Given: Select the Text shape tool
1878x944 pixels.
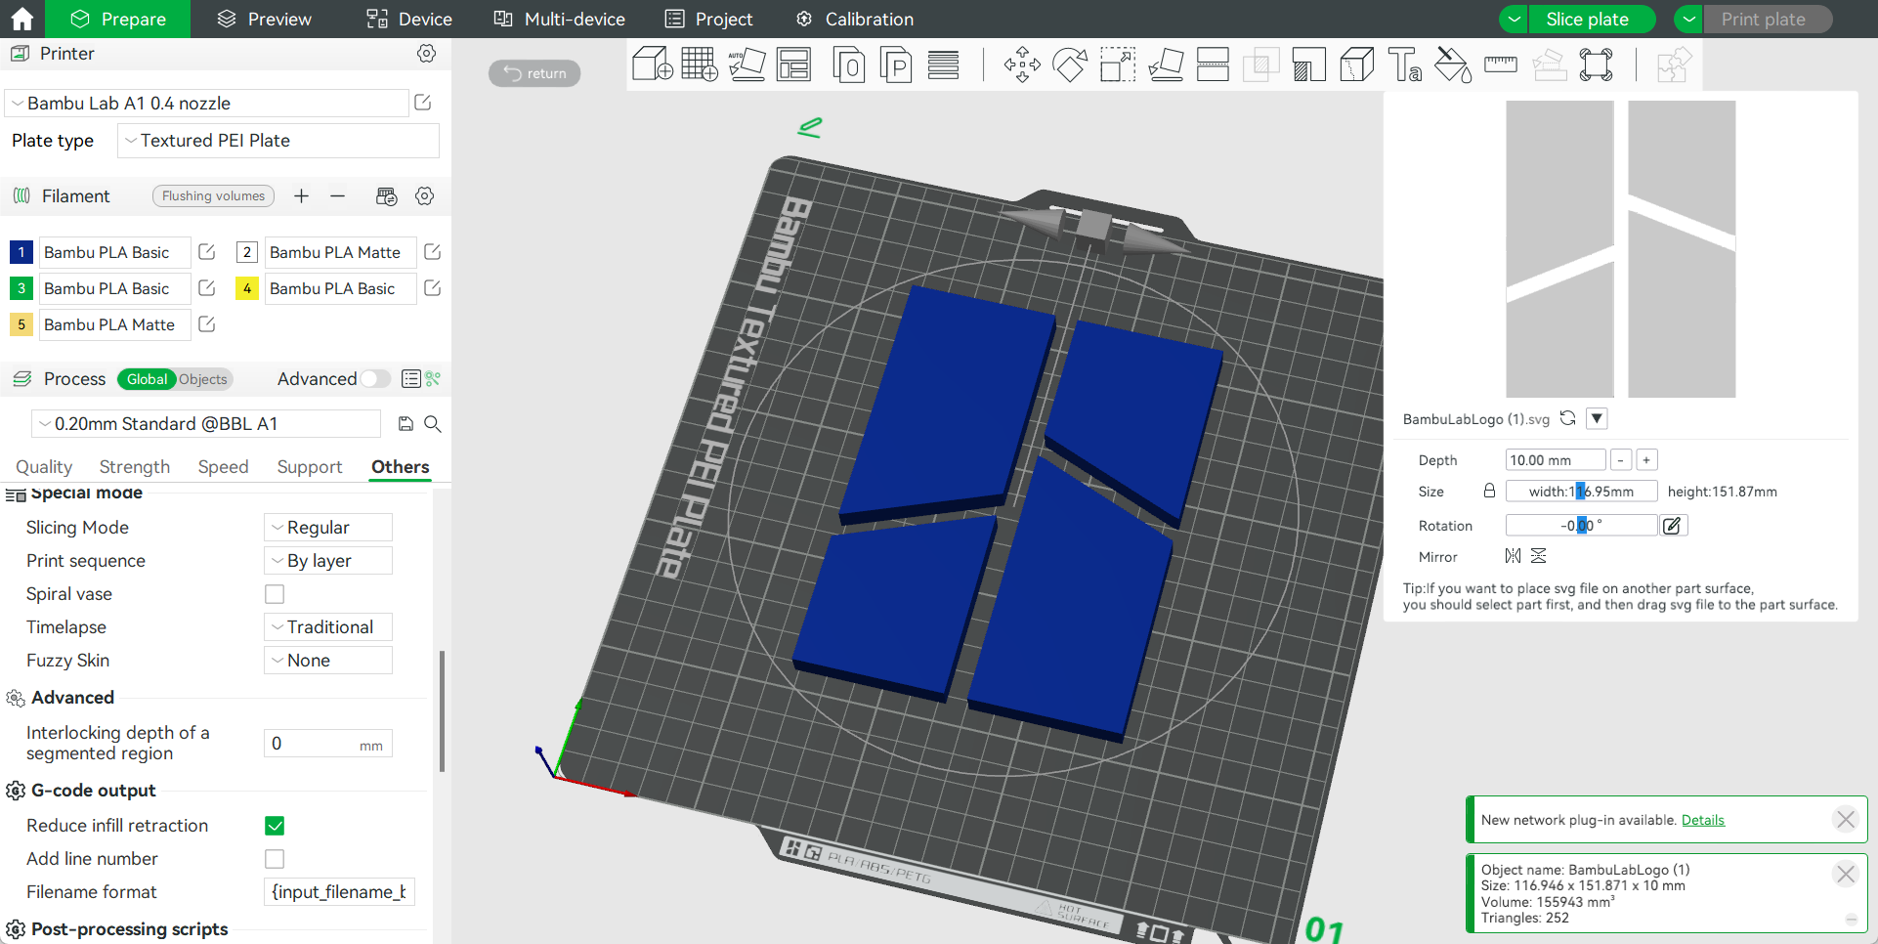Looking at the screenshot, I should (x=1404, y=64).
